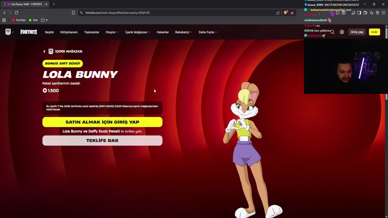388x218 pixels.
Task: Expand the Rekabetçi dropdown menu
Action: [183, 32]
